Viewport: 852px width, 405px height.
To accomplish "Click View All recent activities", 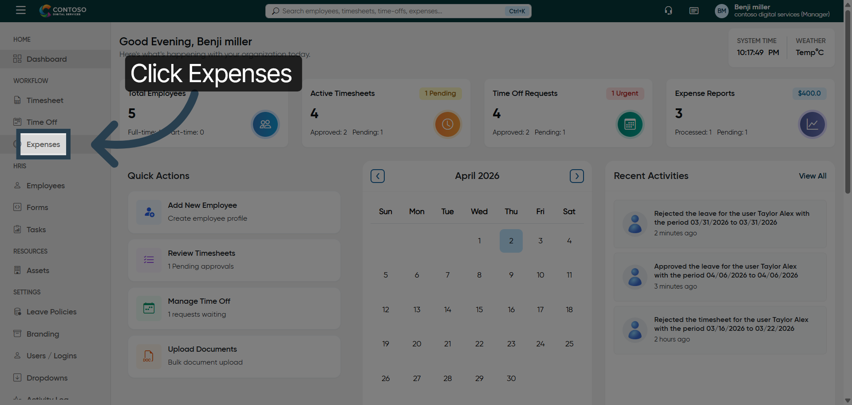I will point(812,176).
